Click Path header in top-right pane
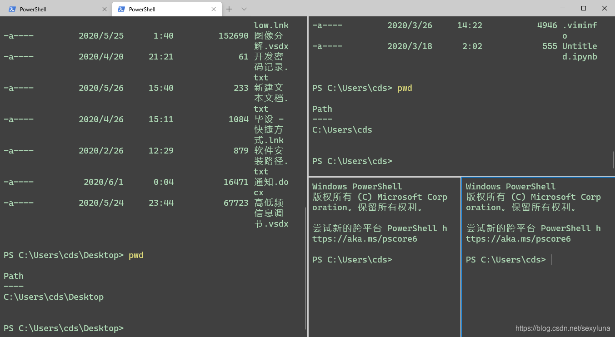This screenshot has width=615, height=337. point(322,109)
